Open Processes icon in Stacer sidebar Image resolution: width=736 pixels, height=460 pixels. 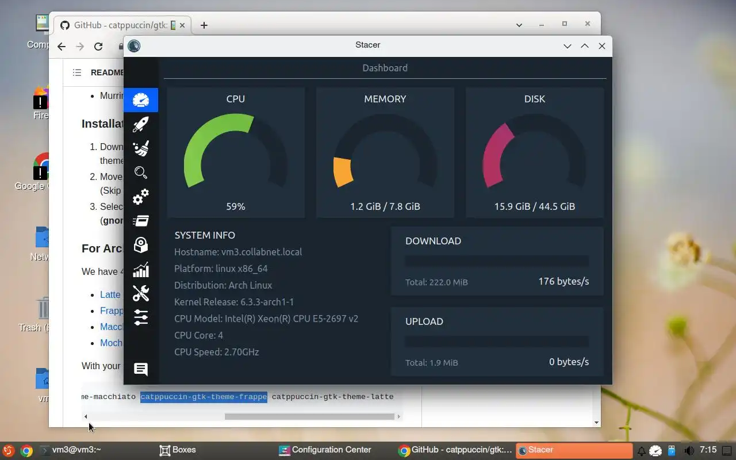pyautogui.click(x=141, y=221)
